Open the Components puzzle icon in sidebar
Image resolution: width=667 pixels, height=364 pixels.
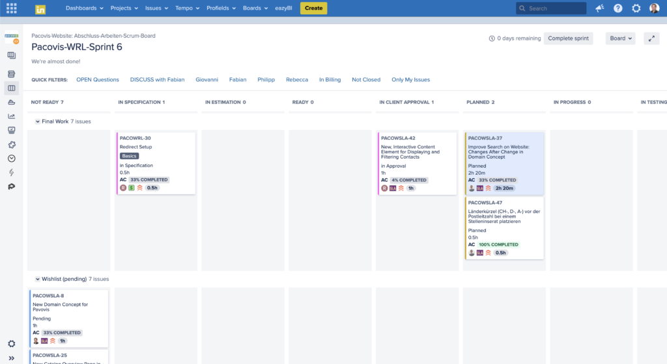pyautogui.click(x=12, y=145)
